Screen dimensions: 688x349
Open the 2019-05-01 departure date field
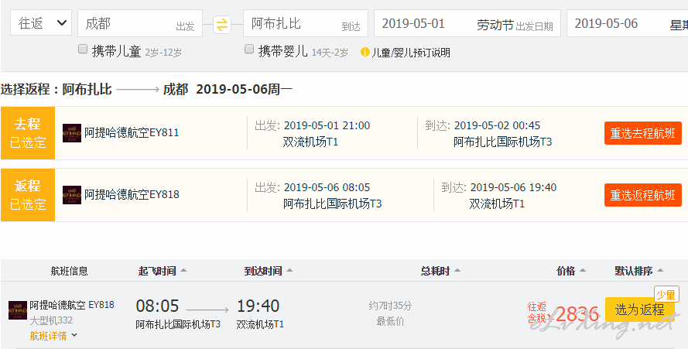467,23
